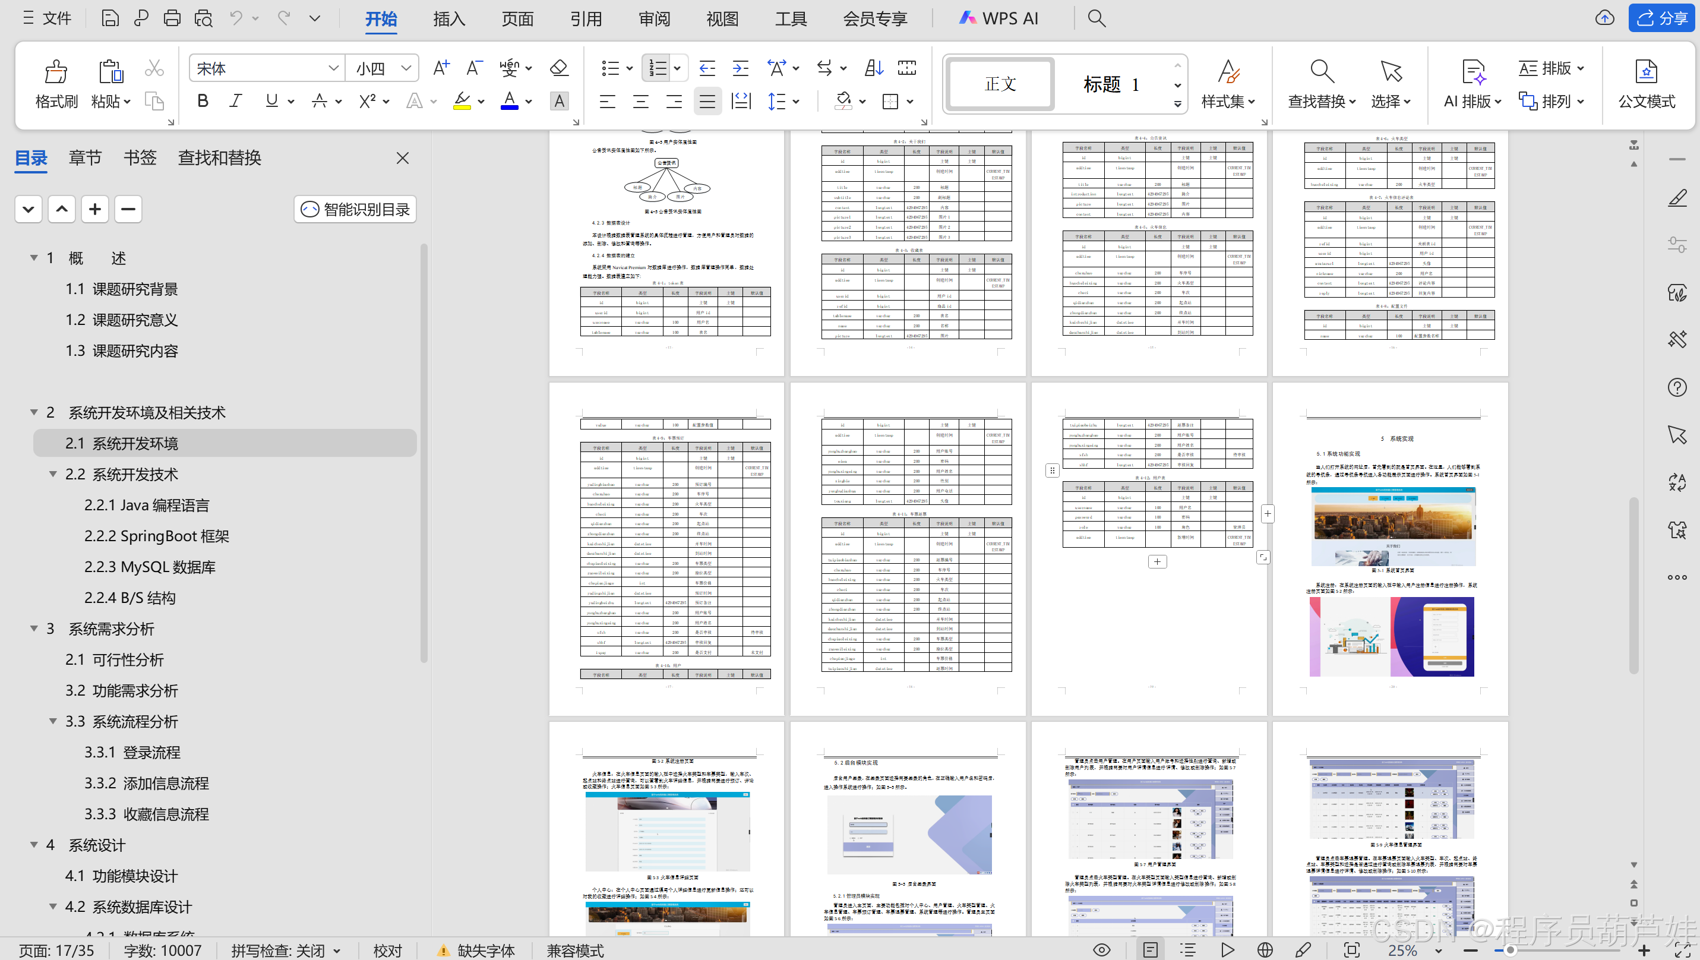Click the 公文模式 document mode icon

point(1646,72)
